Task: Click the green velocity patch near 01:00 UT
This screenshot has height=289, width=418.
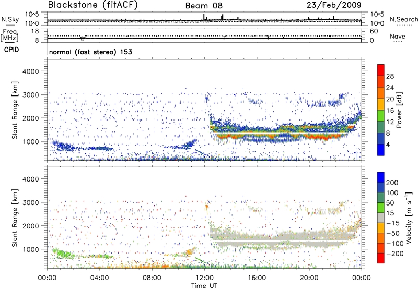Action: [x=62, y=254]
